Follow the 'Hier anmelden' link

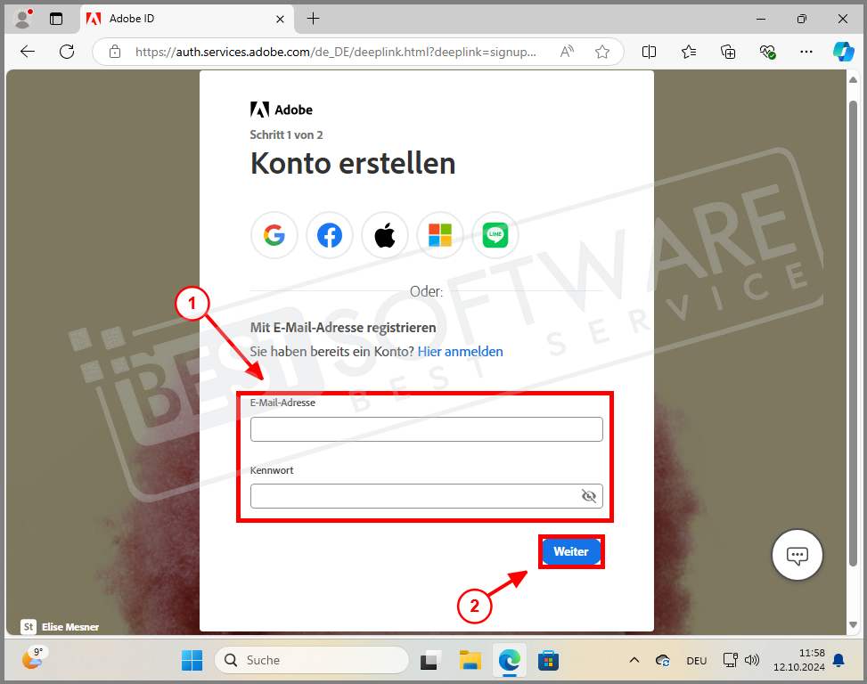tap(460, 352)
